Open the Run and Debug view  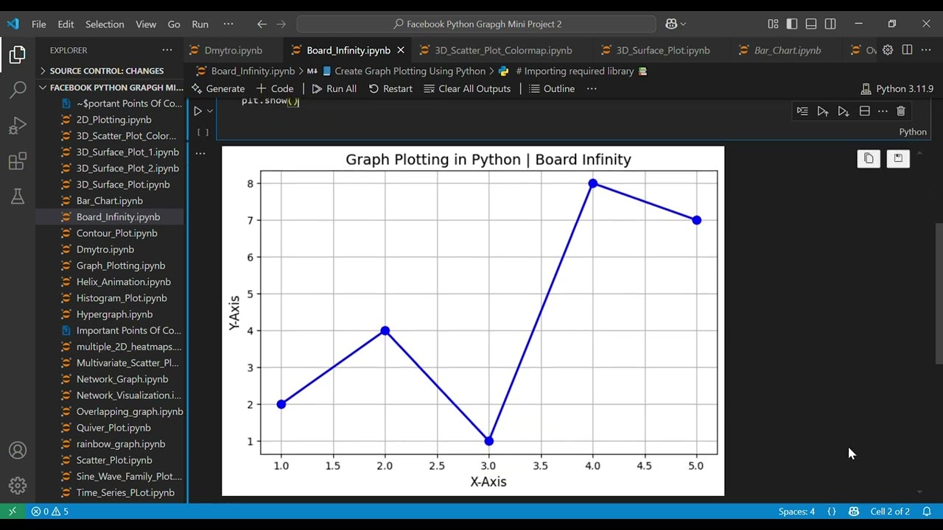(x=18, y=126)
